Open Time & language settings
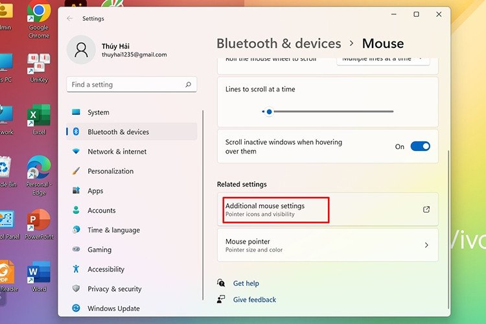486x324 pixels. [132, 230]
